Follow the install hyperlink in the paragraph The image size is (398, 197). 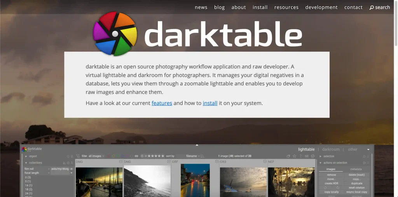click(210, 103)
